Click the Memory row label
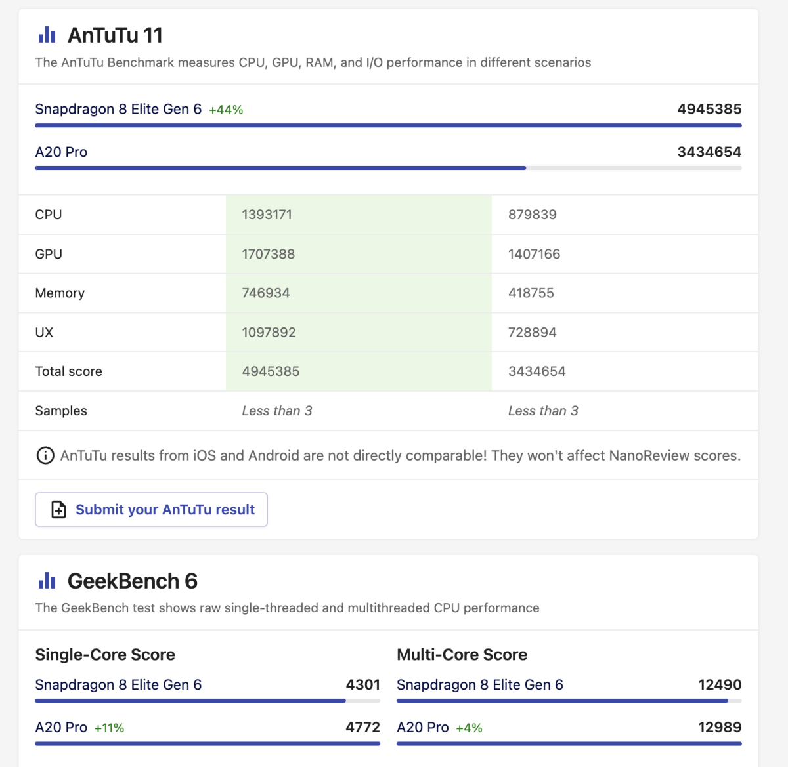Image resolution: width=788 pixels, height=767 pixels. [60, 293]
